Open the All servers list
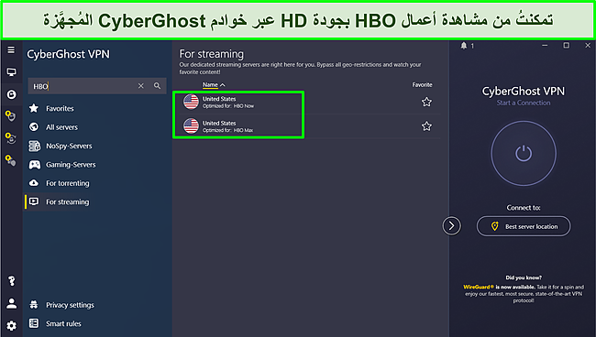This screenshot has height=337, width=596. 61,127
